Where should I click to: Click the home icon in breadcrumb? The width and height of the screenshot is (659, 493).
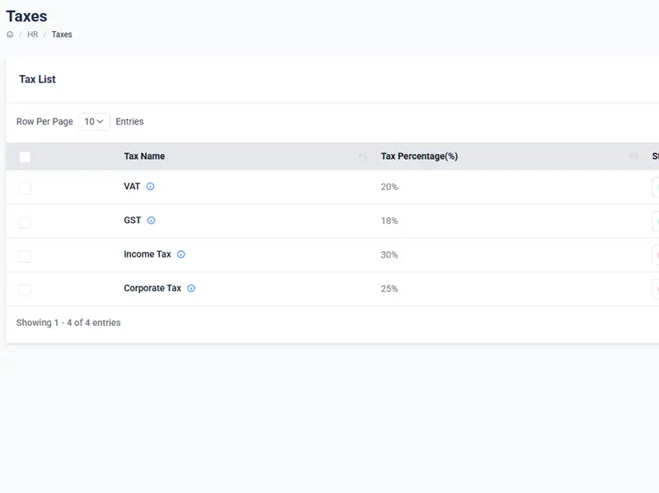10,35
